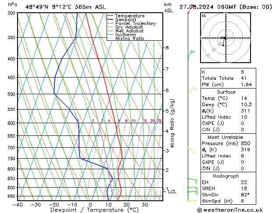Image resolution: width=276 pixels, height=213 pixels.
Task: Click the Most Unstable theta-e value 319
Action: 246,149
